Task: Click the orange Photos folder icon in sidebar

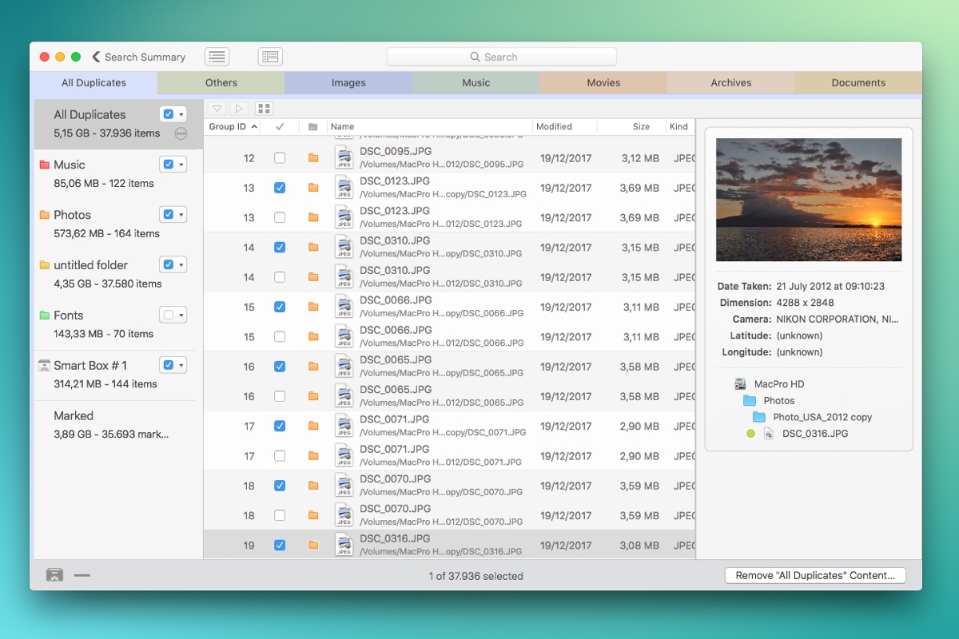Action: point(45,215)
